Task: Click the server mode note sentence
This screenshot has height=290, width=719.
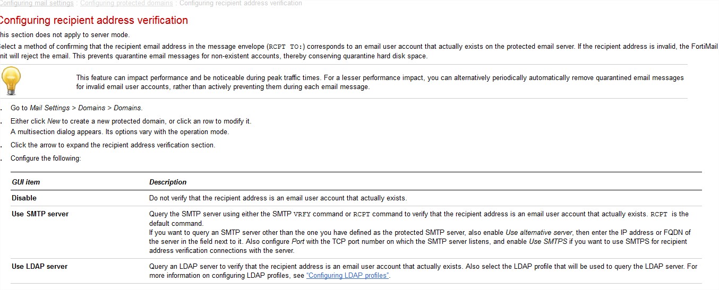Action: [x=65, y=35]
